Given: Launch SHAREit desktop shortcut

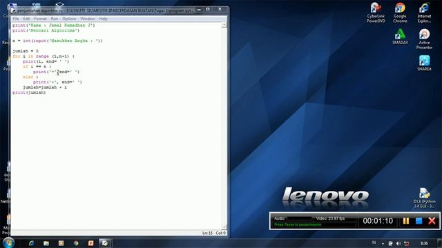Looking at the screenshot, I should pyautogui.click(x=424, y=63).
